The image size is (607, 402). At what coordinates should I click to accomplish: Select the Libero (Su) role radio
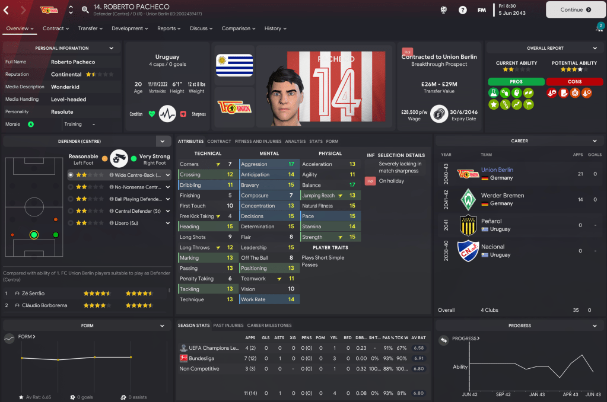click(x=71, y=223)
